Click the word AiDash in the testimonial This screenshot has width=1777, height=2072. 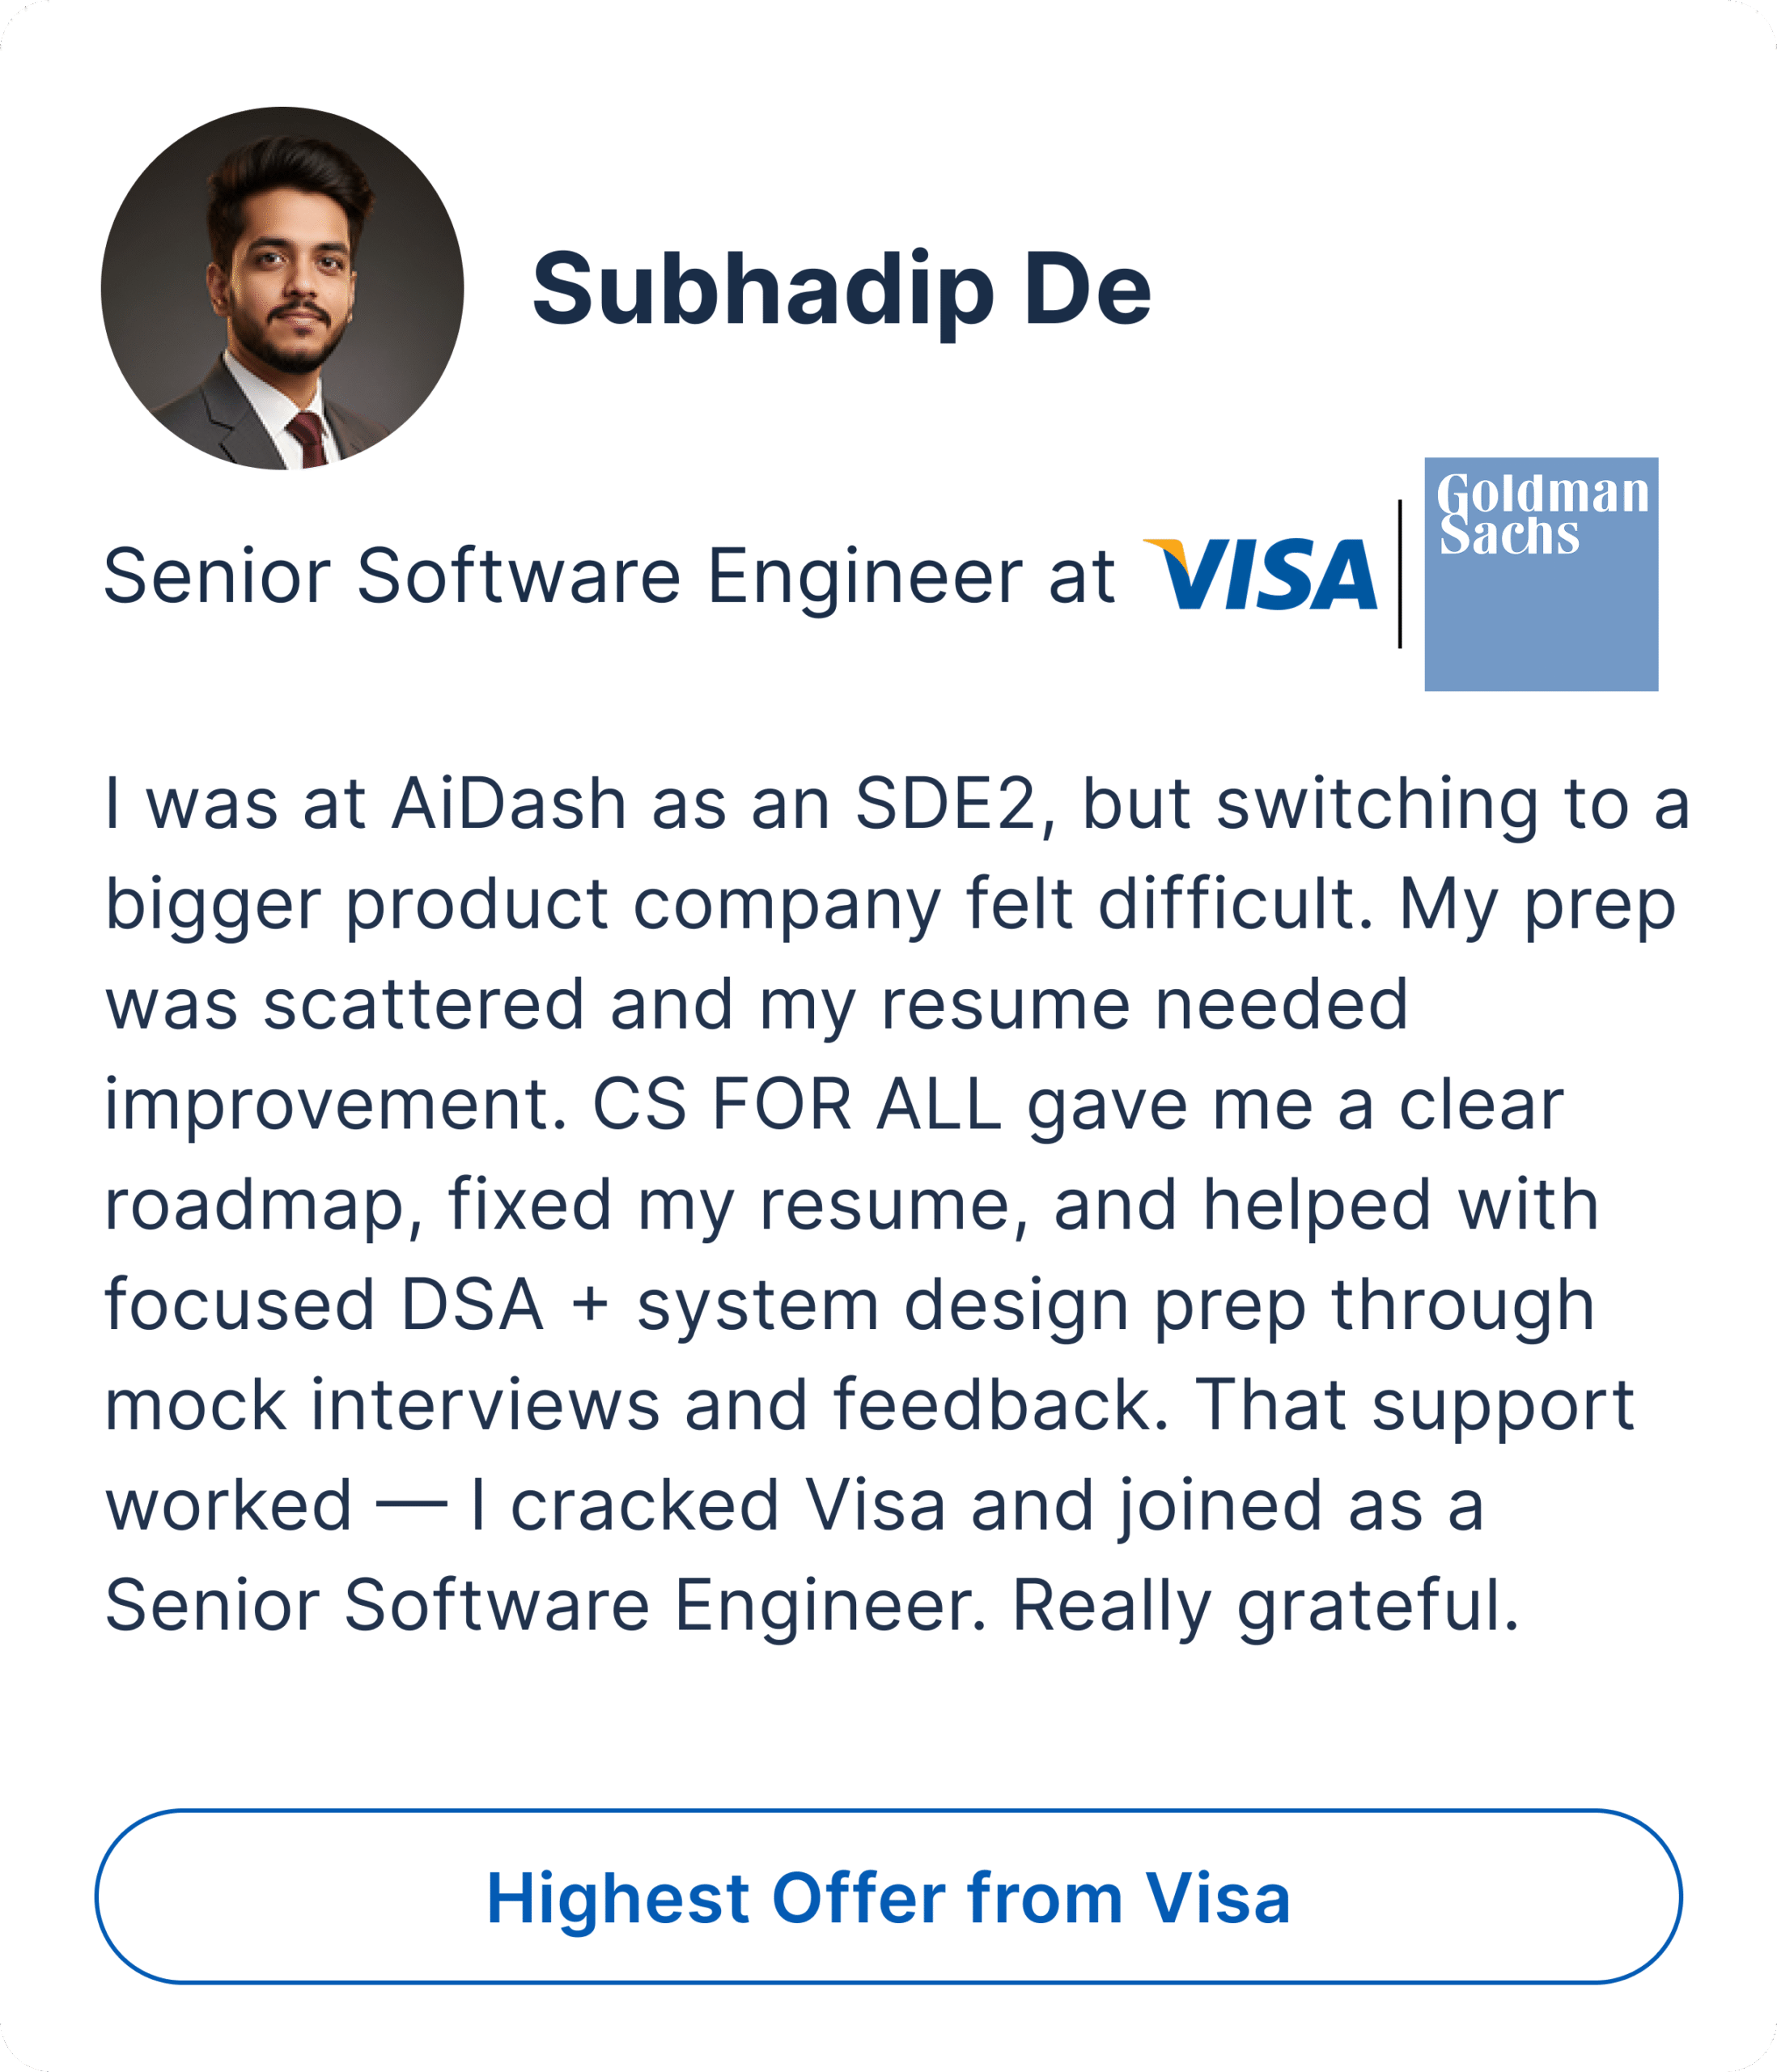[x=508, y=804]
